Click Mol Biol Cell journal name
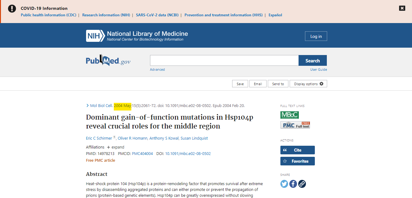This screenshot has height=198, width=412. [x=101, y=105]
